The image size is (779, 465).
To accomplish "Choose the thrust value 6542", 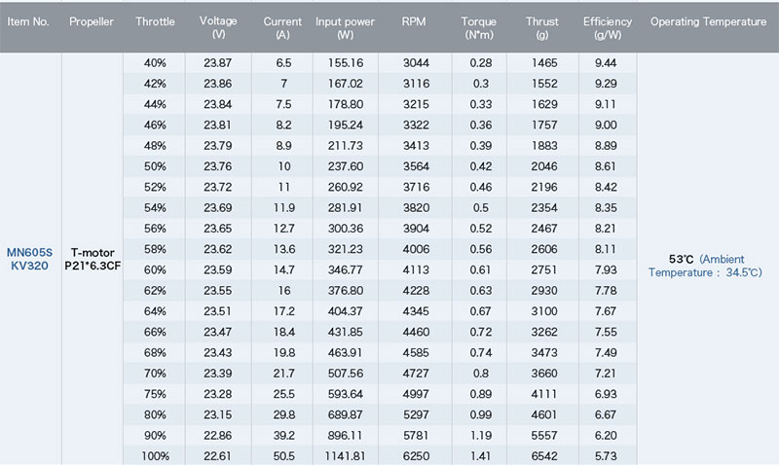I will (544, 455).
